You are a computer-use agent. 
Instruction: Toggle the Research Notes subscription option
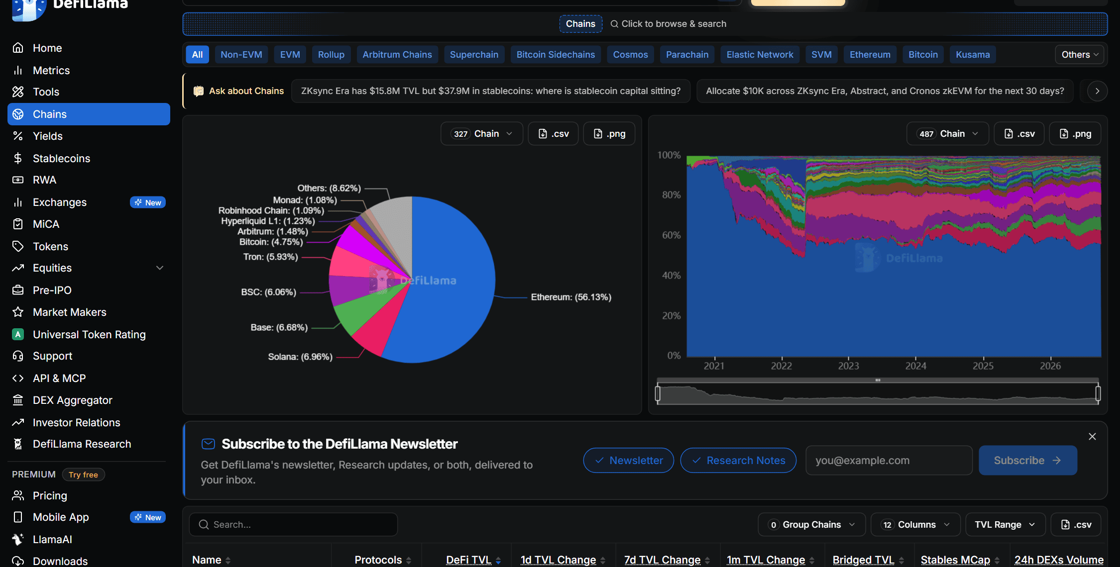738,460
